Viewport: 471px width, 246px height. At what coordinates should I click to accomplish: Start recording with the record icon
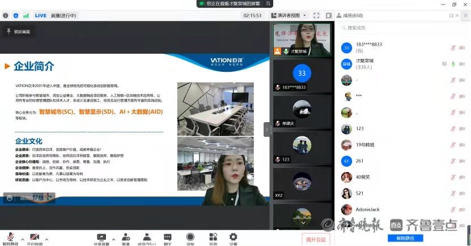(190, 238)
